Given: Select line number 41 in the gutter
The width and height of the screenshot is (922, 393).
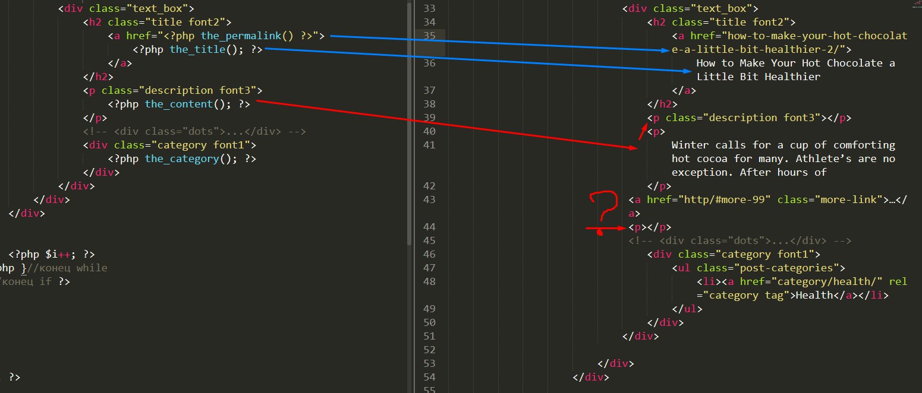Looking at the screenshot, I should click(429, 145).
